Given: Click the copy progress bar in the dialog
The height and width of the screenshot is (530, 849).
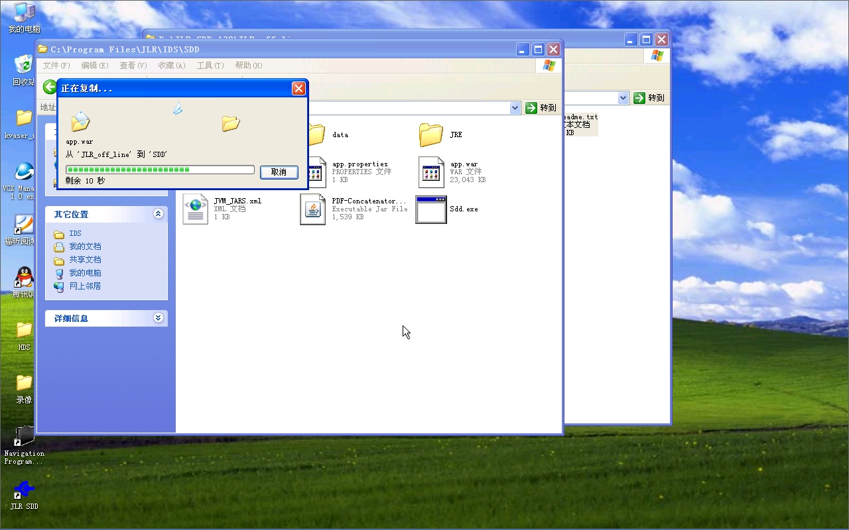Looking at the screenshot, I should click(x=160, y=170).
